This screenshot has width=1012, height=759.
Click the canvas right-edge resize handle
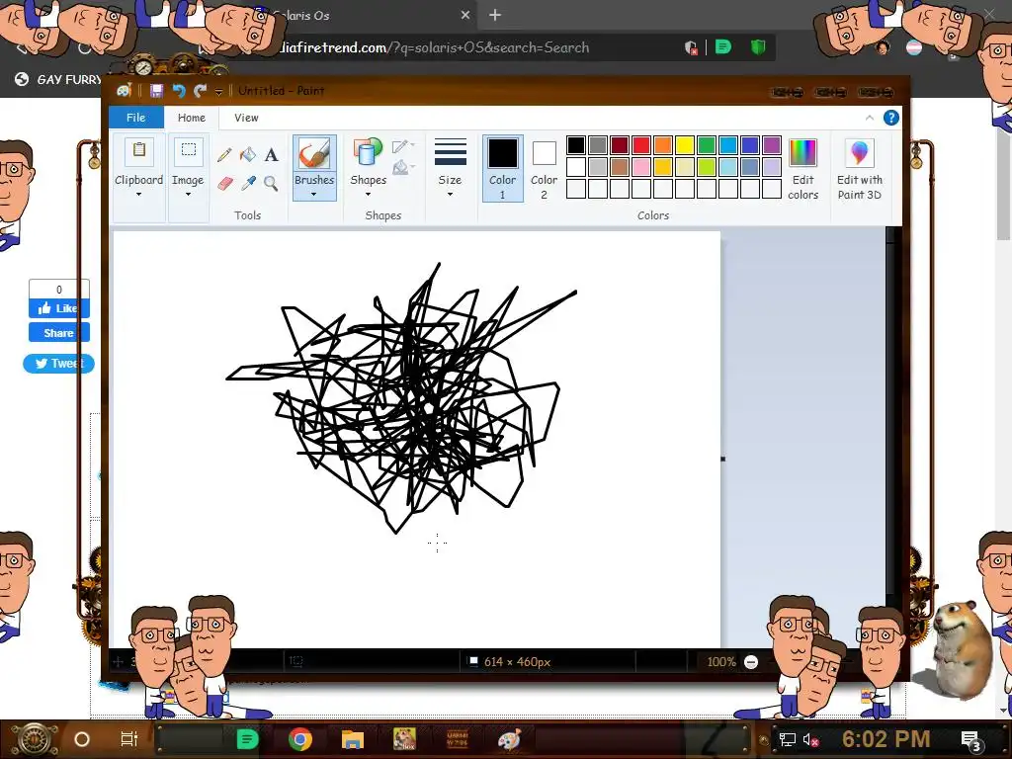tap(722, 459)
